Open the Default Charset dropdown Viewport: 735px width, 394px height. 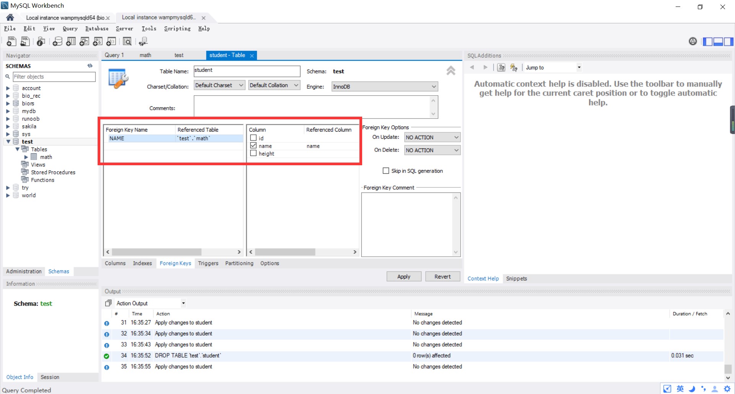click(219, 85)
